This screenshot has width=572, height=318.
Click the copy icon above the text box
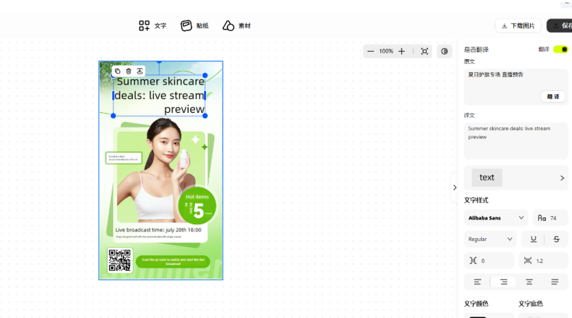click(118, 71)
